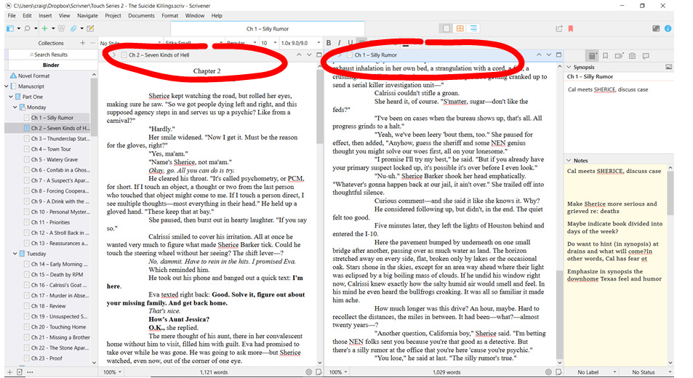Collapse the Manuscript folder
This screenshot has width=693, height=378.
tap(7, 86)
